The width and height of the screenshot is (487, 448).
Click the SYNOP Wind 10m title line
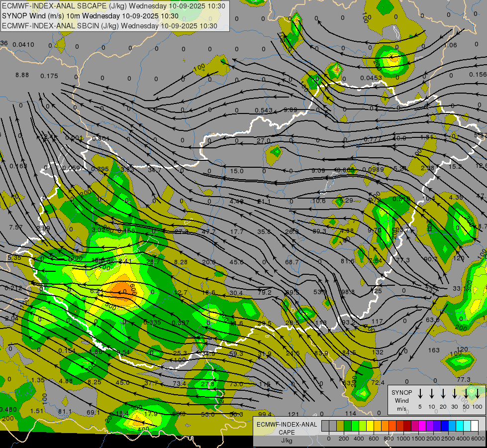coord(90,16)
